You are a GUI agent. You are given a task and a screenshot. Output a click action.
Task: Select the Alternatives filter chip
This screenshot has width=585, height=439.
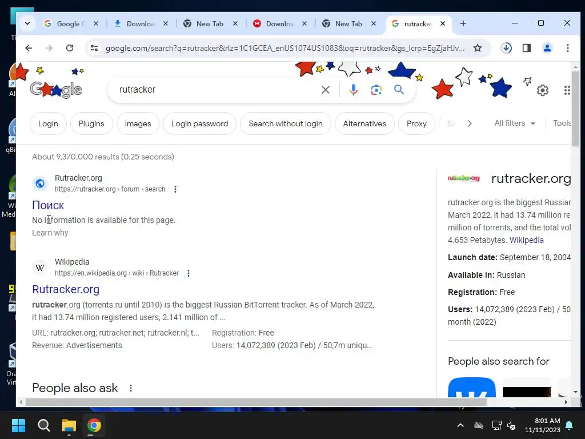pyautogui.click(x=364, y=123)
